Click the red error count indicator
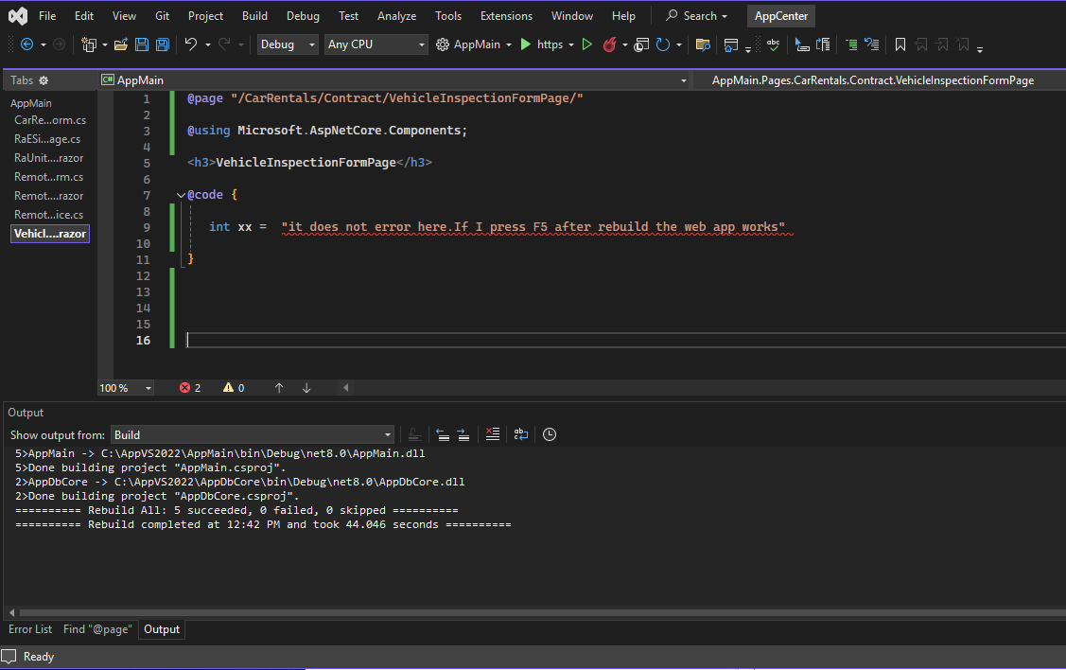The image size is (1066, 670). tap(190, 388)
